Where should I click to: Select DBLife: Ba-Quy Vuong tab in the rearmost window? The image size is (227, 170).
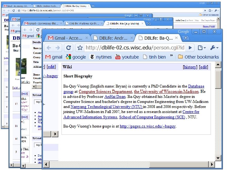[76, 6]
